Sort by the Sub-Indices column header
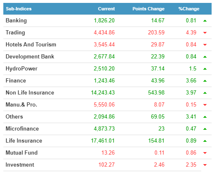This screenshot has height=172, width=217. [x=19, y=9]
